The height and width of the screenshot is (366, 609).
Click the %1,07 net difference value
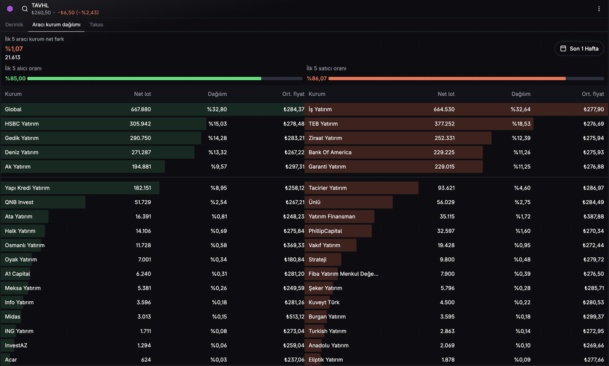[14, 49]
